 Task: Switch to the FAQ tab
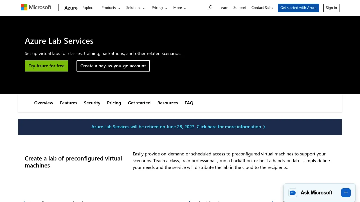(189, 103)
